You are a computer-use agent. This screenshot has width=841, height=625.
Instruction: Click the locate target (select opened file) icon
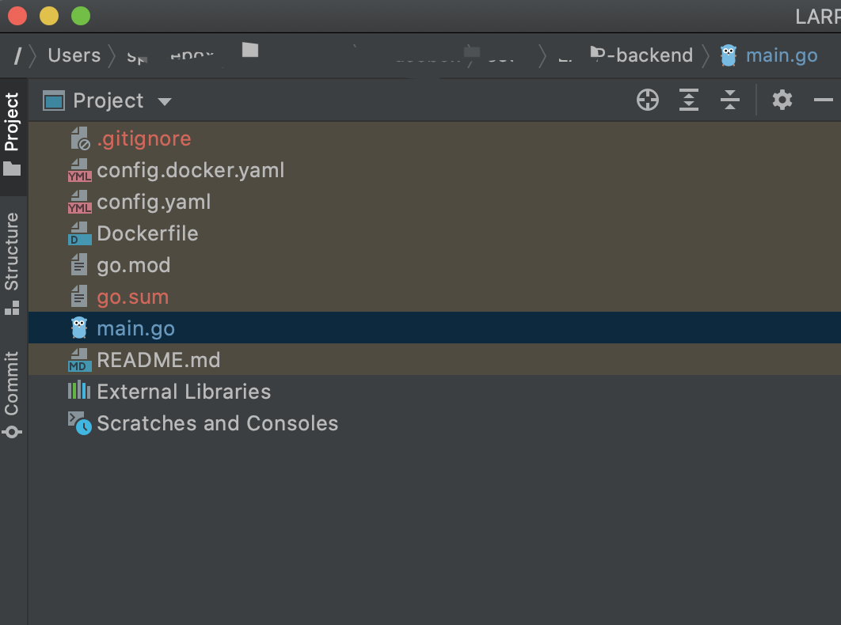coord(648,100)
